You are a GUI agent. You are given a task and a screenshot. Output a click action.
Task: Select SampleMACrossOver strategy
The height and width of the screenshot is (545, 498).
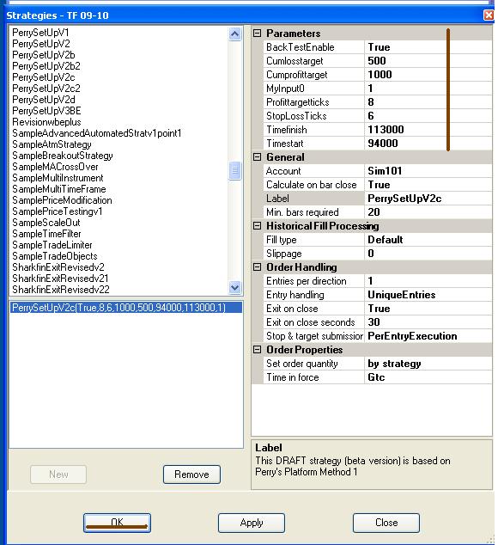click(55, 167)
